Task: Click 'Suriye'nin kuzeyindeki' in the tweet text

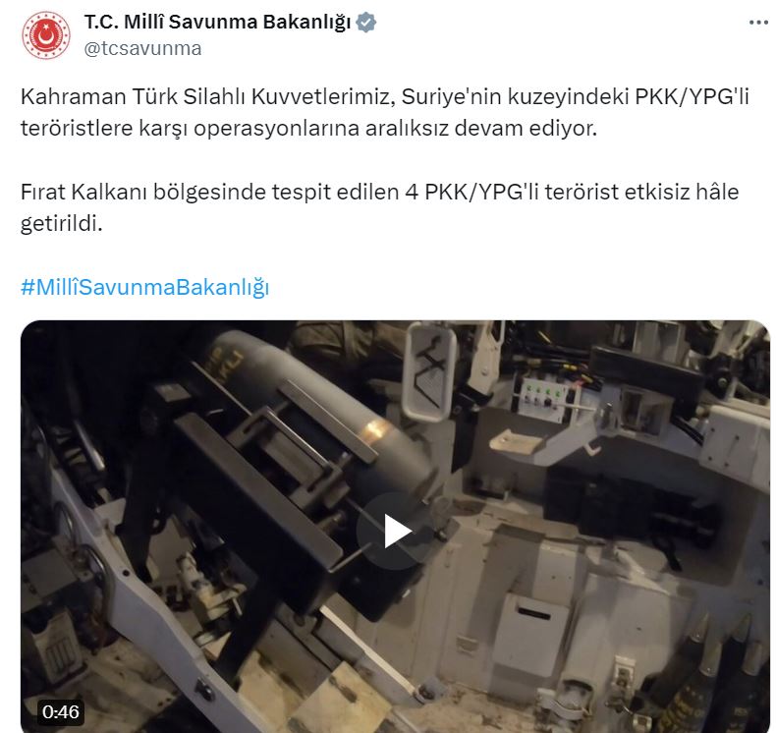Action: tap(515, 96)
